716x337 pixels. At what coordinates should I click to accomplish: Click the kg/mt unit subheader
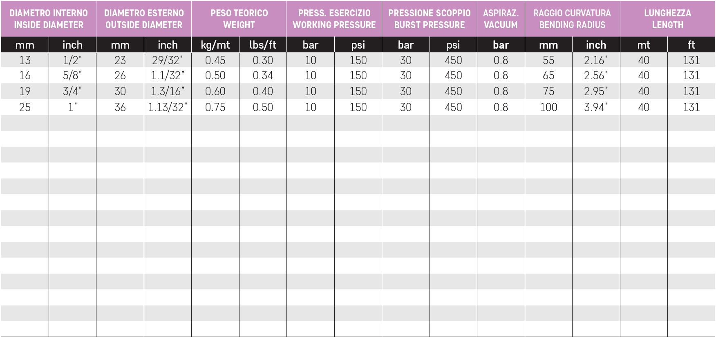point(215,45)
